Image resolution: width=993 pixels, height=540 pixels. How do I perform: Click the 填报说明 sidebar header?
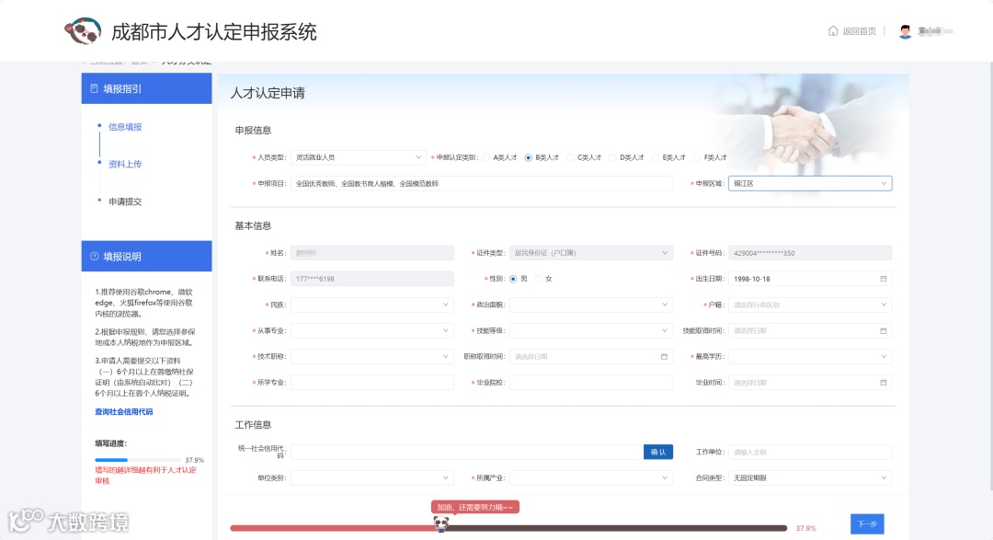[x=146, y=256]
